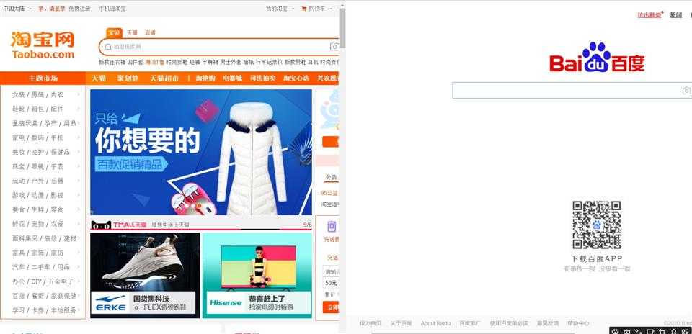This screenshot has height=334, width=692.
Task: Click Baidu footer link 意见反馈
Action: pyautogui.click(x=548, y=323)
